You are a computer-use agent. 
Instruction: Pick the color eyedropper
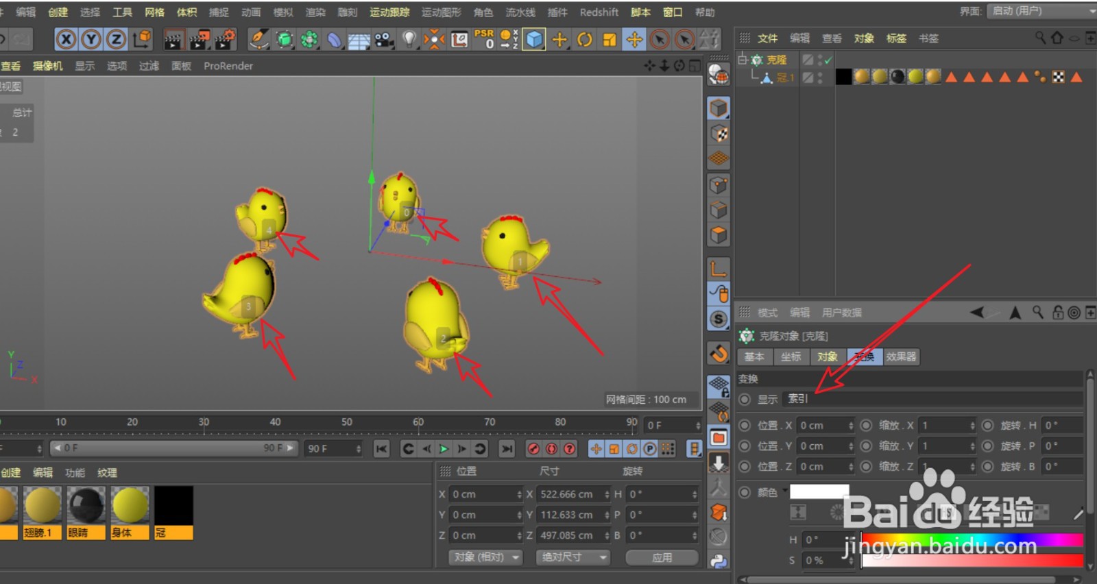tap(1078, 513)
